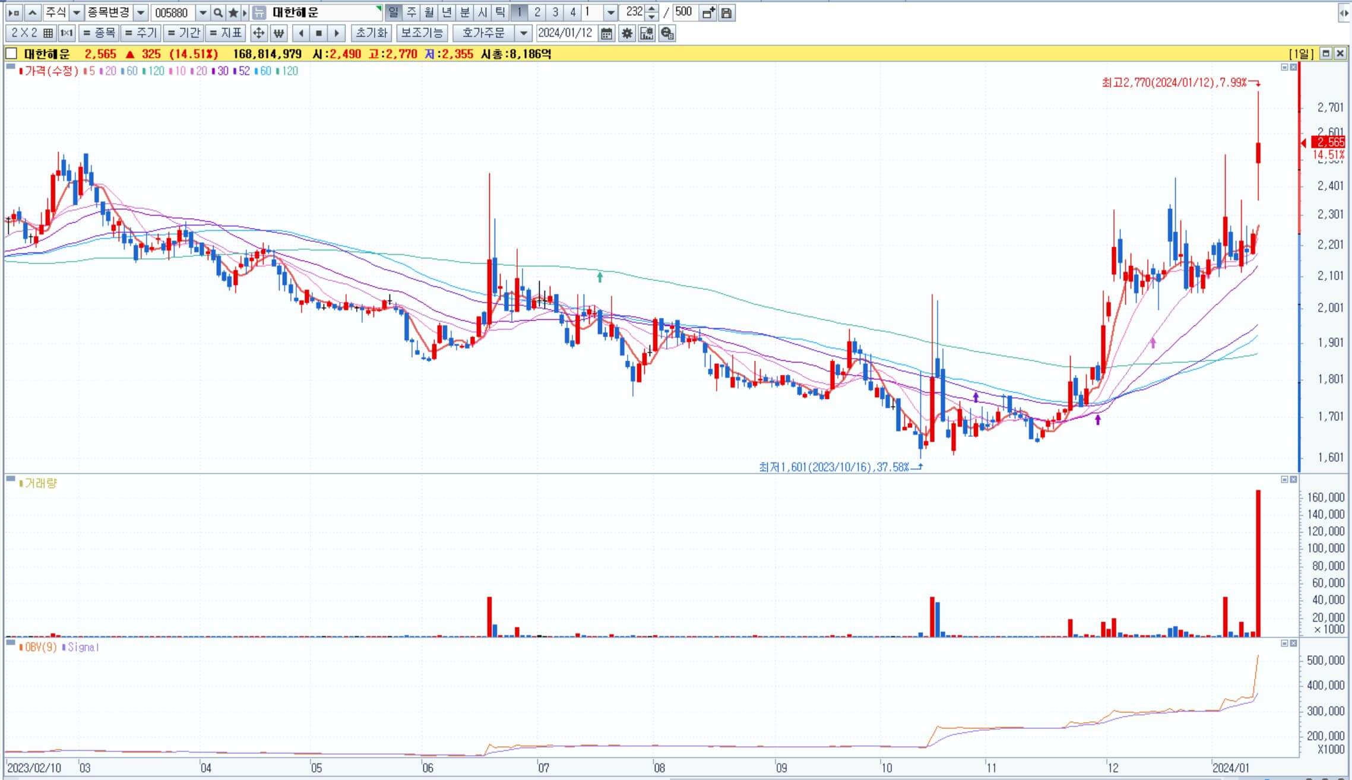The image size is (1352, 780).
Task: Increase the 232 bar count stepper
Action: pyautogui.click(x=651, y=9)
